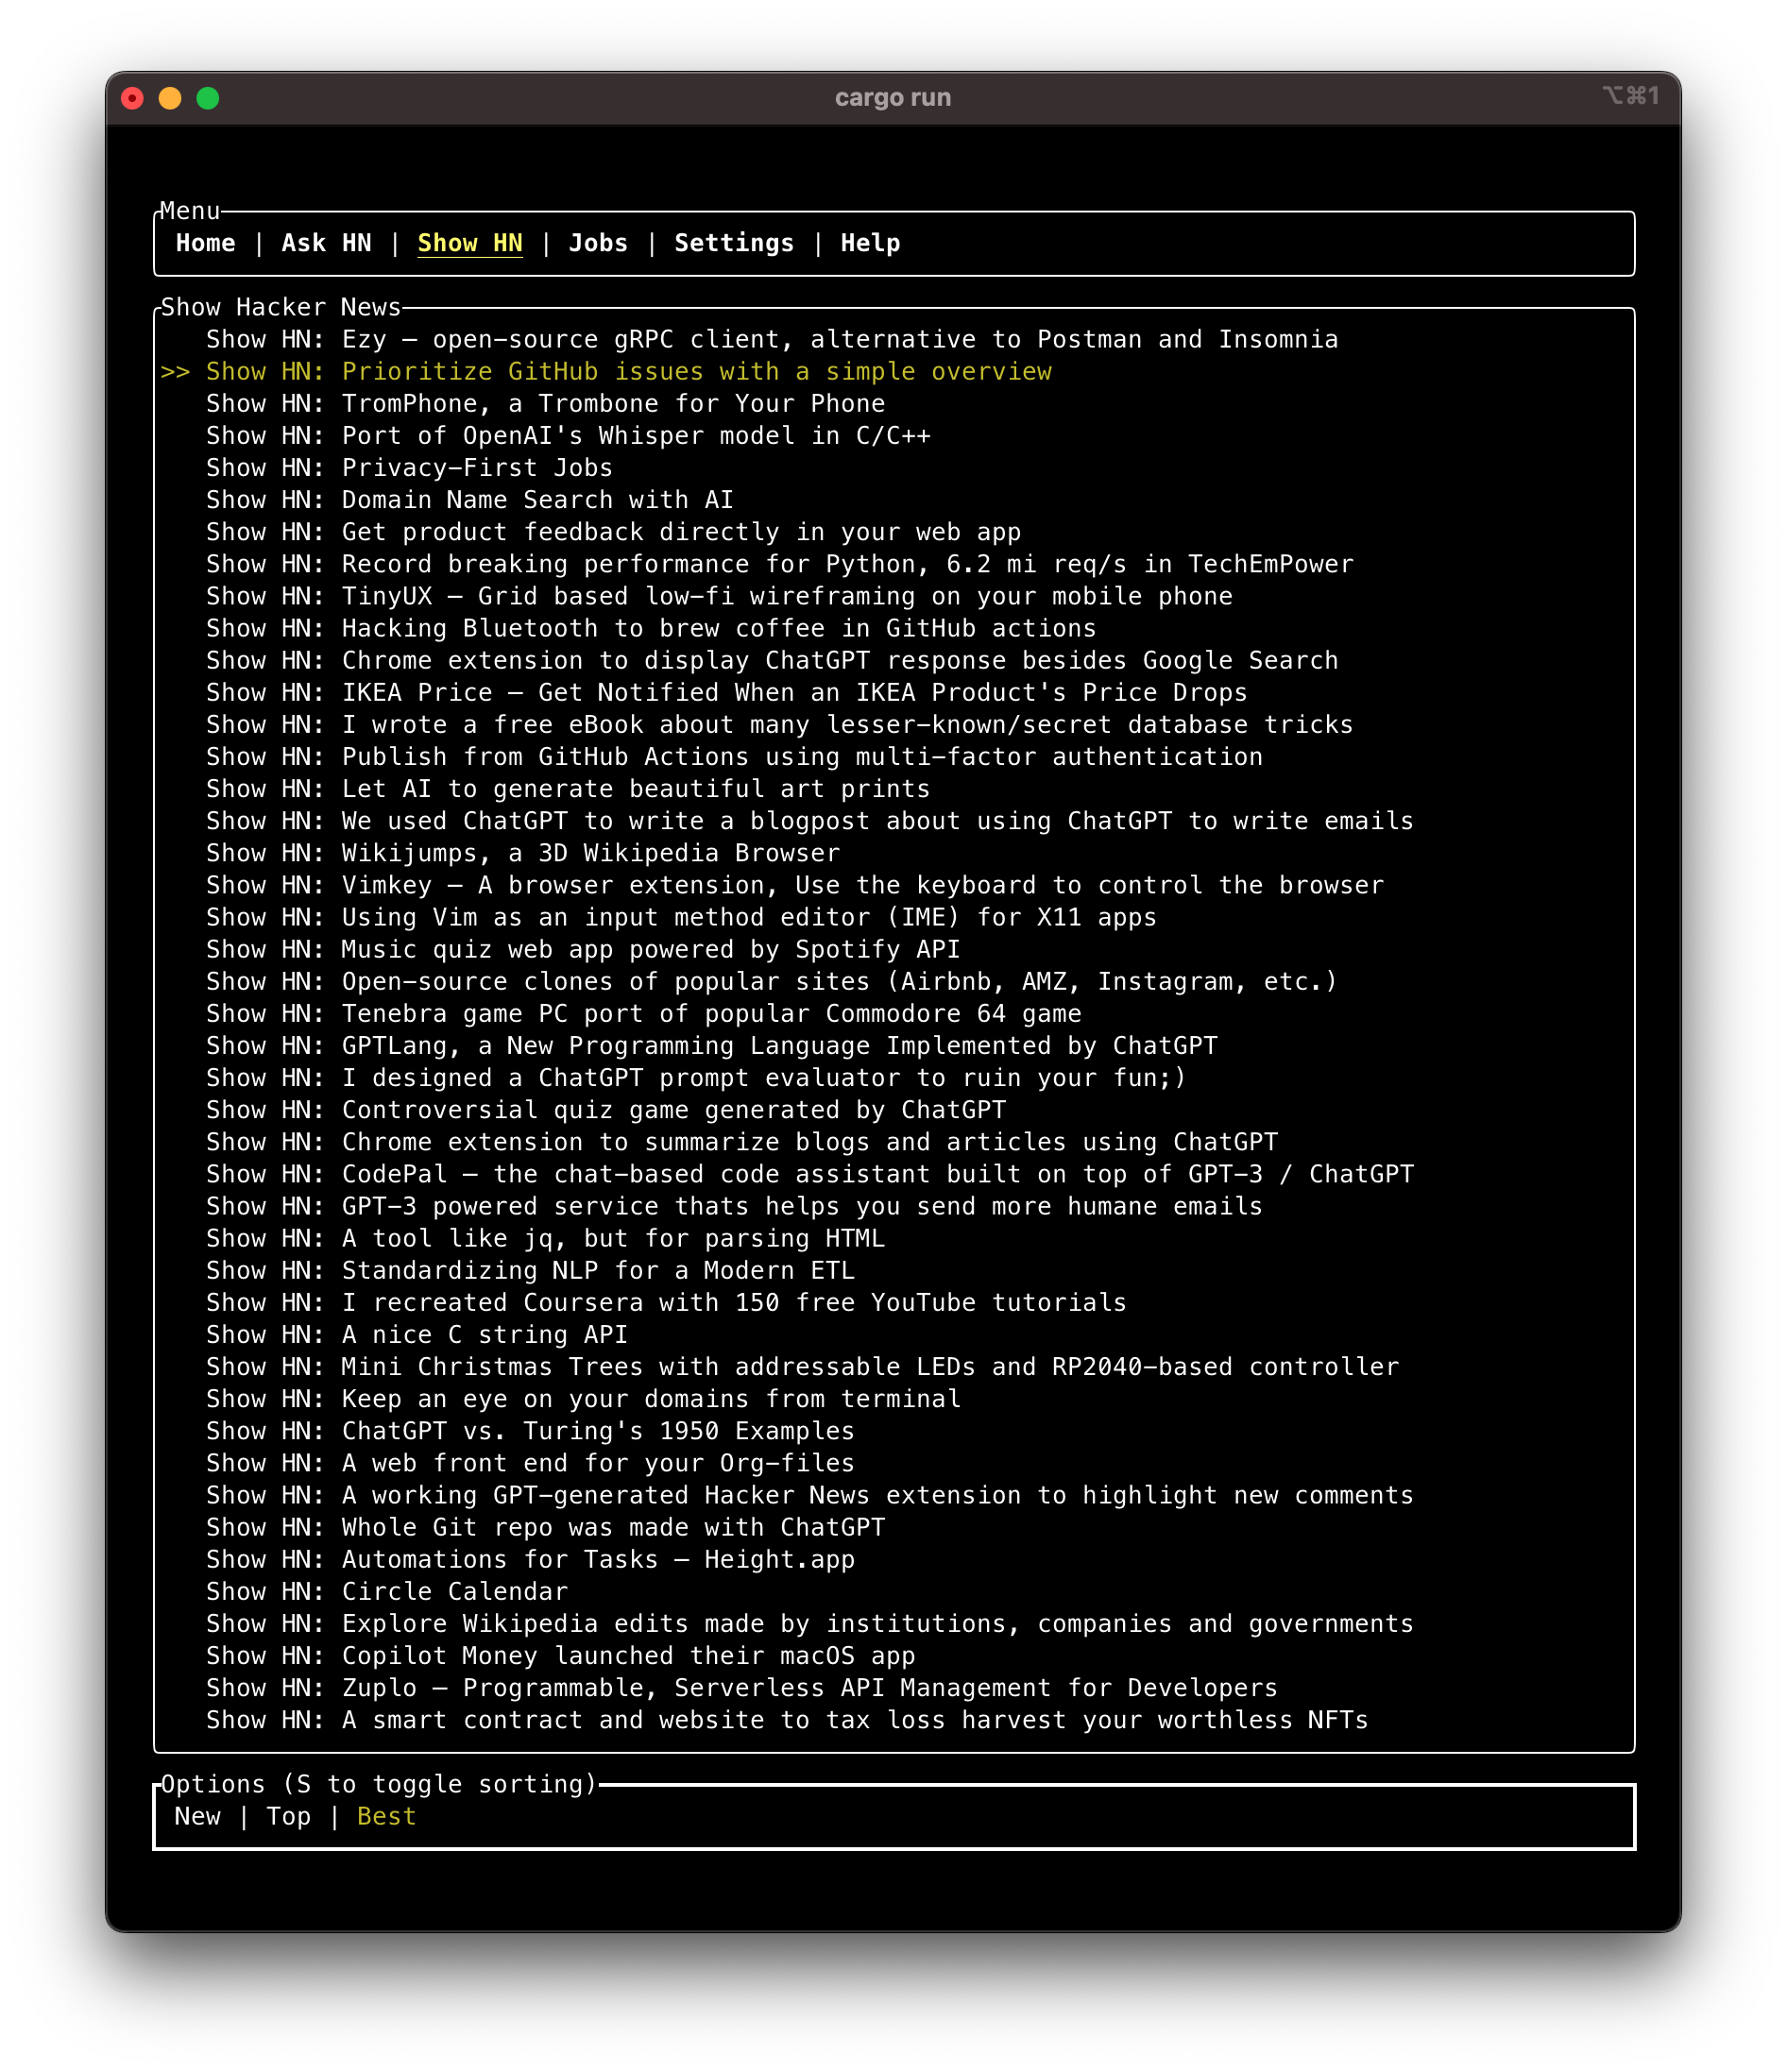Viewport: 1787px width, 2072px height.
Task: Open GPT-3 humane emails story
Action: coord(734,1206)
